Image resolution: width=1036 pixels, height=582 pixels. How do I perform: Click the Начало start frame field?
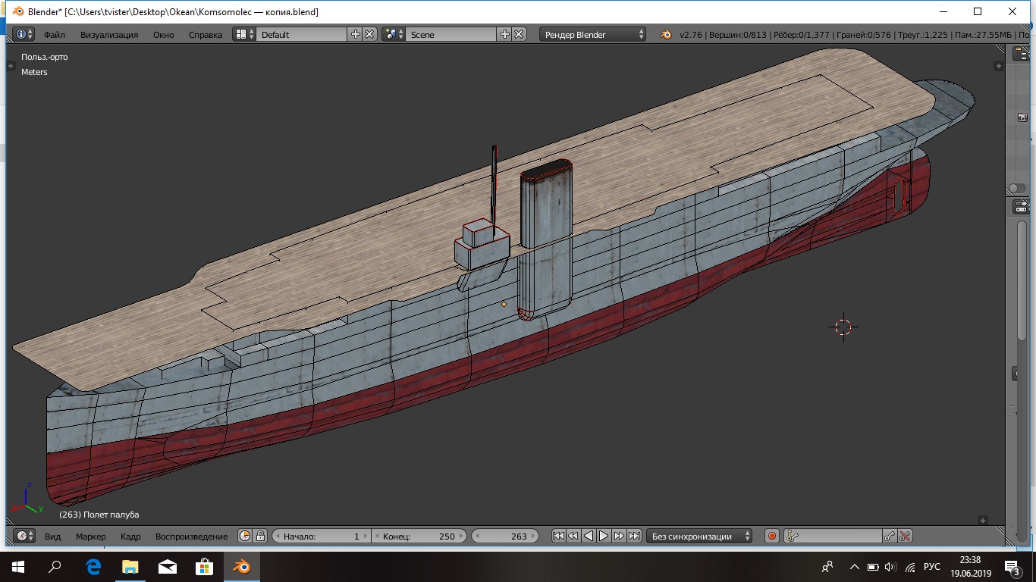pyautogui.click(x=321, y=536)
